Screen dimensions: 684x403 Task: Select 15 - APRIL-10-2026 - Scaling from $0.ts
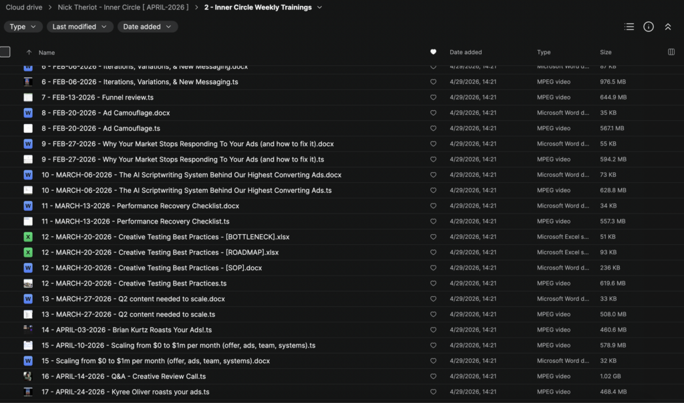click(x=178, y=346)
